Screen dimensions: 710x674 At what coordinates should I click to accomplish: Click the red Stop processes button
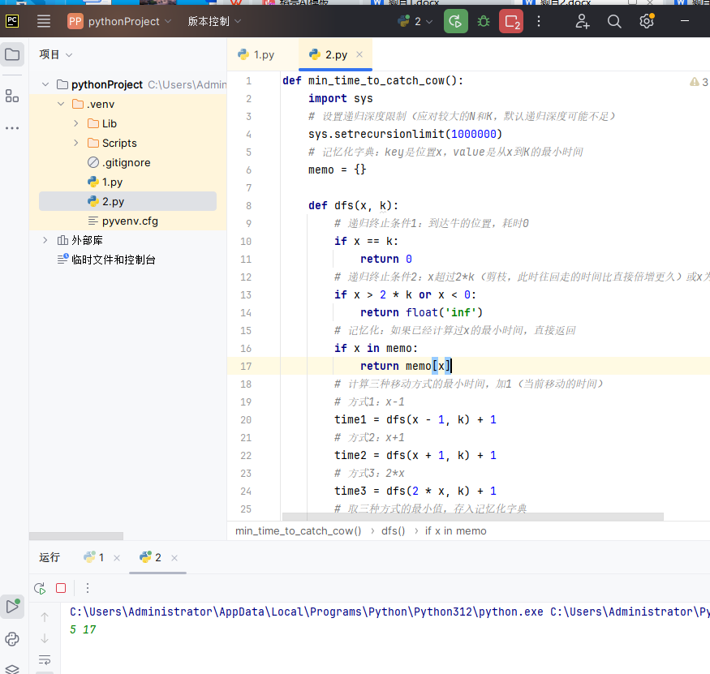click(511, 21)
